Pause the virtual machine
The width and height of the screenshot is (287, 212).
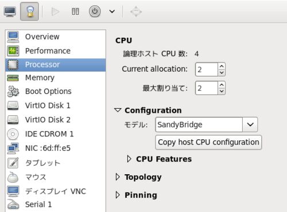click(x=75, y=11)
